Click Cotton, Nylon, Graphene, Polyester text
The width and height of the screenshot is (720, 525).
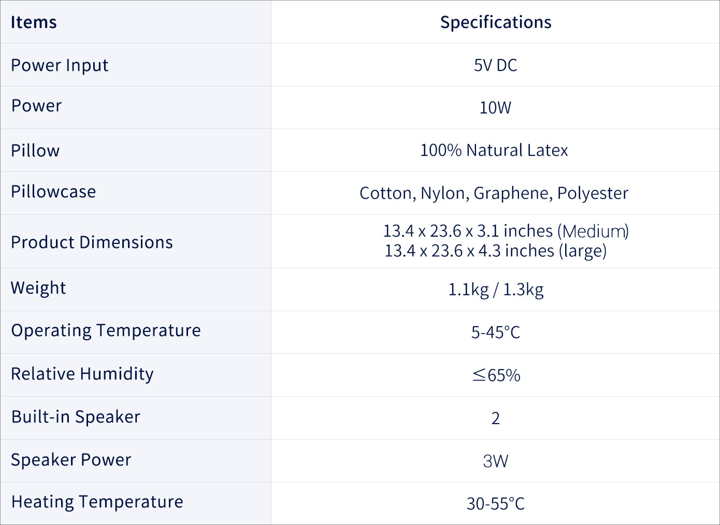[x=494, y=193]
